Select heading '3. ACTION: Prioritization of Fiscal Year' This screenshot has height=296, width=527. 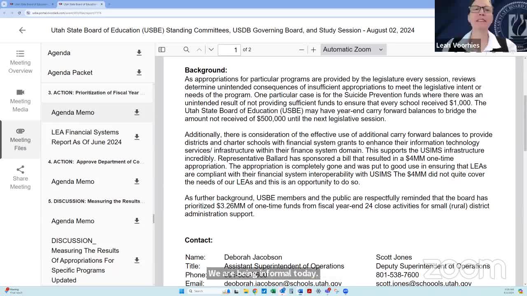[96, 92]
